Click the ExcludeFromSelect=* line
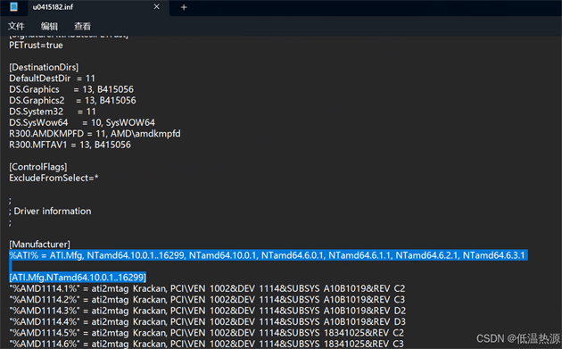 54,178
